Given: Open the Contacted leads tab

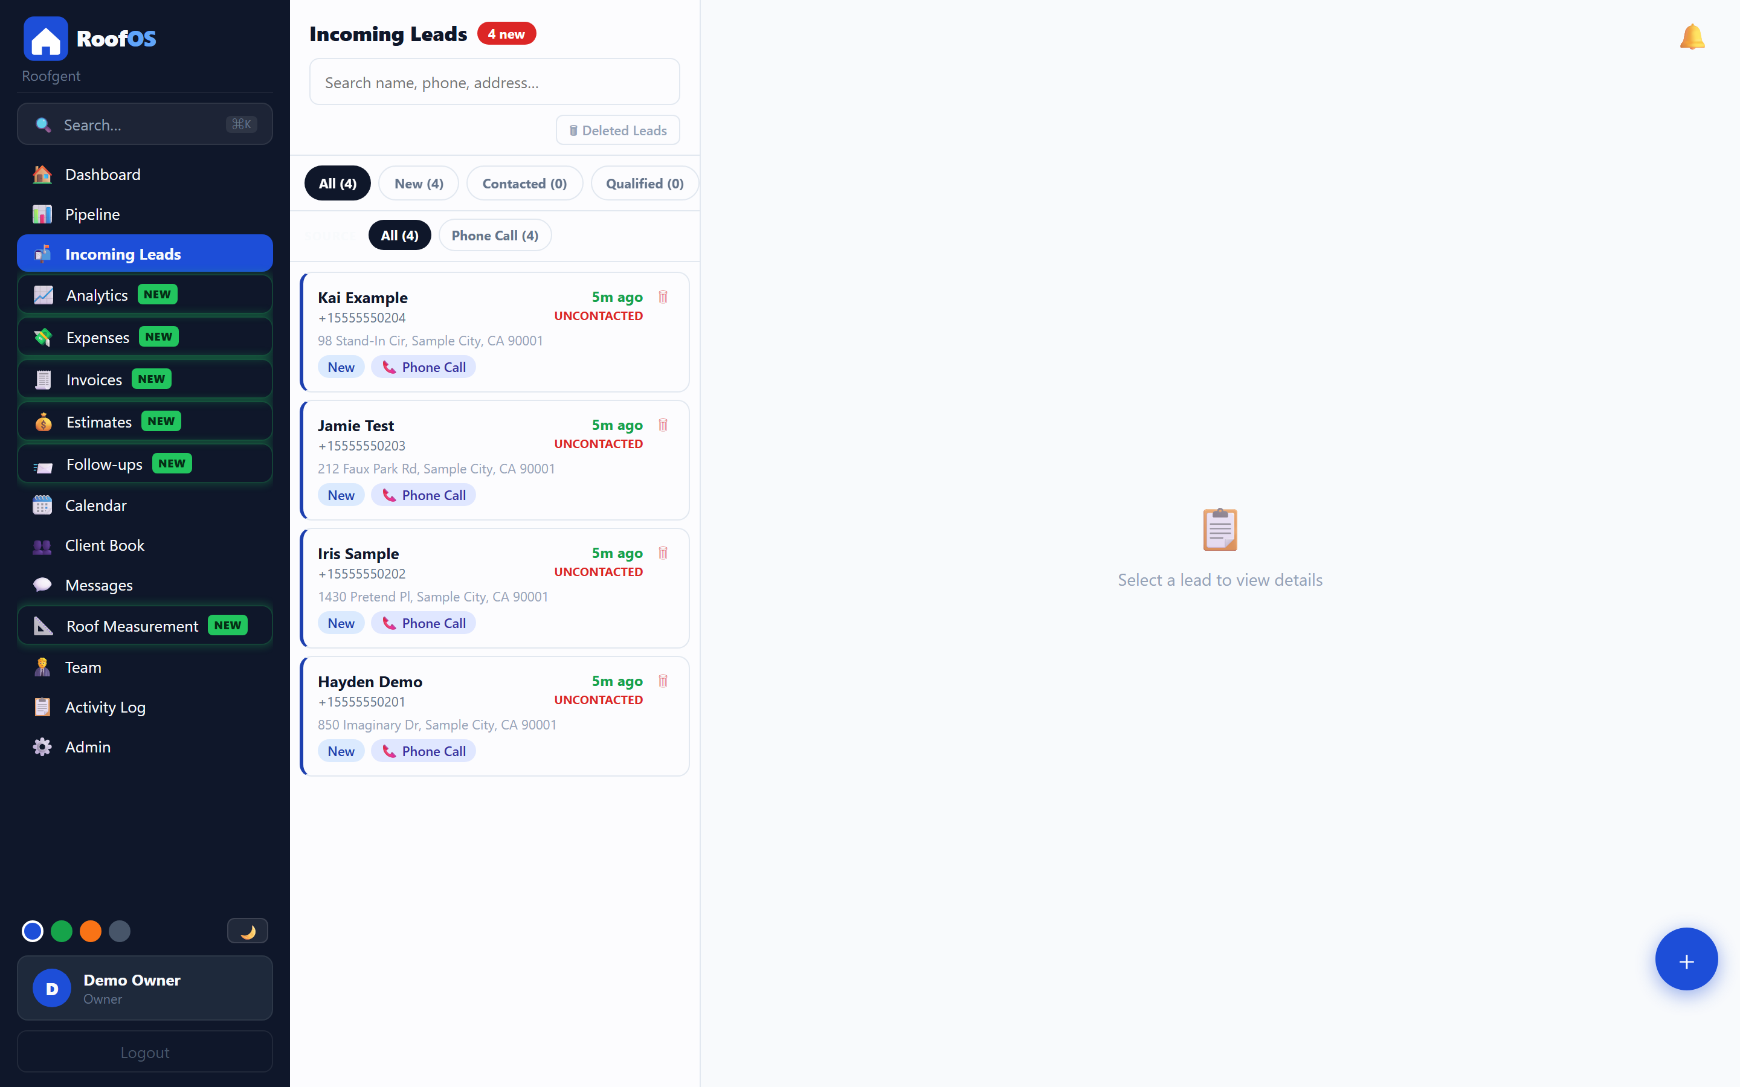Looking at the screenshot, I should pos(524,184).
